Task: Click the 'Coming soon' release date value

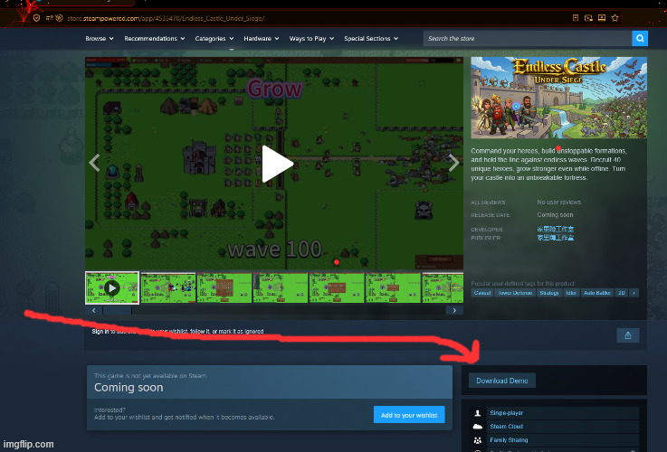Action: tap(555, 215)
